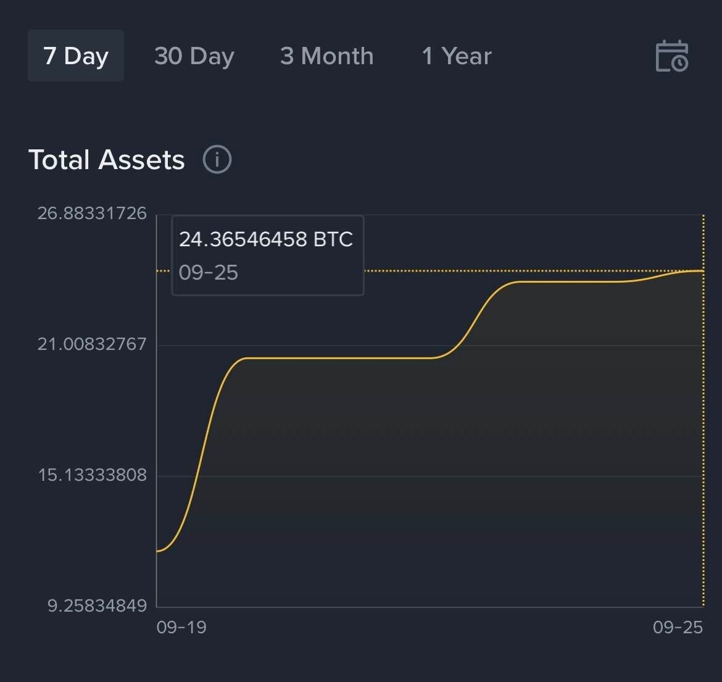Click the first long plateau of the curve
Viewport: 722px width, 682px height.
(x=339, y=358)
